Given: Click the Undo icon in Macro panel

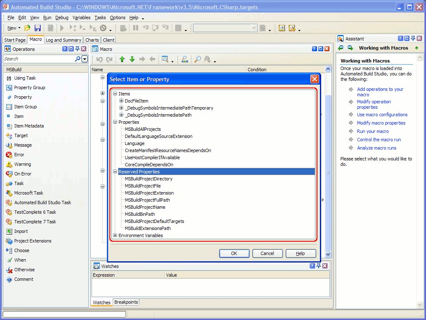Looking at the screenshot, I should pyautogui.click(x=99, y=59).
